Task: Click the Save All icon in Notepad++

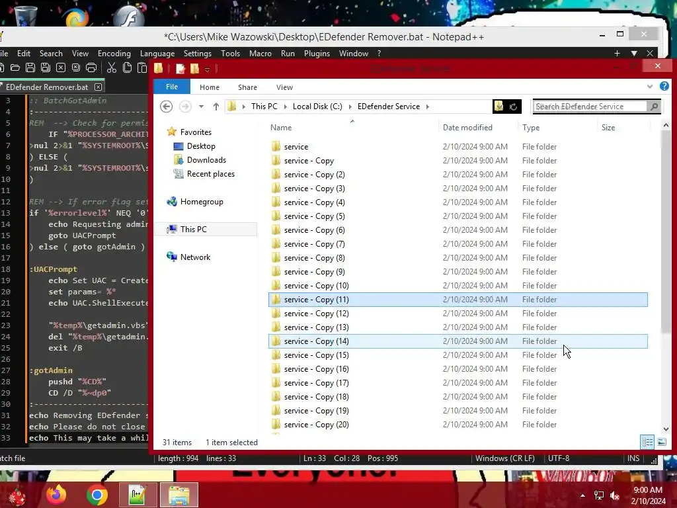Action: [46, 68]
